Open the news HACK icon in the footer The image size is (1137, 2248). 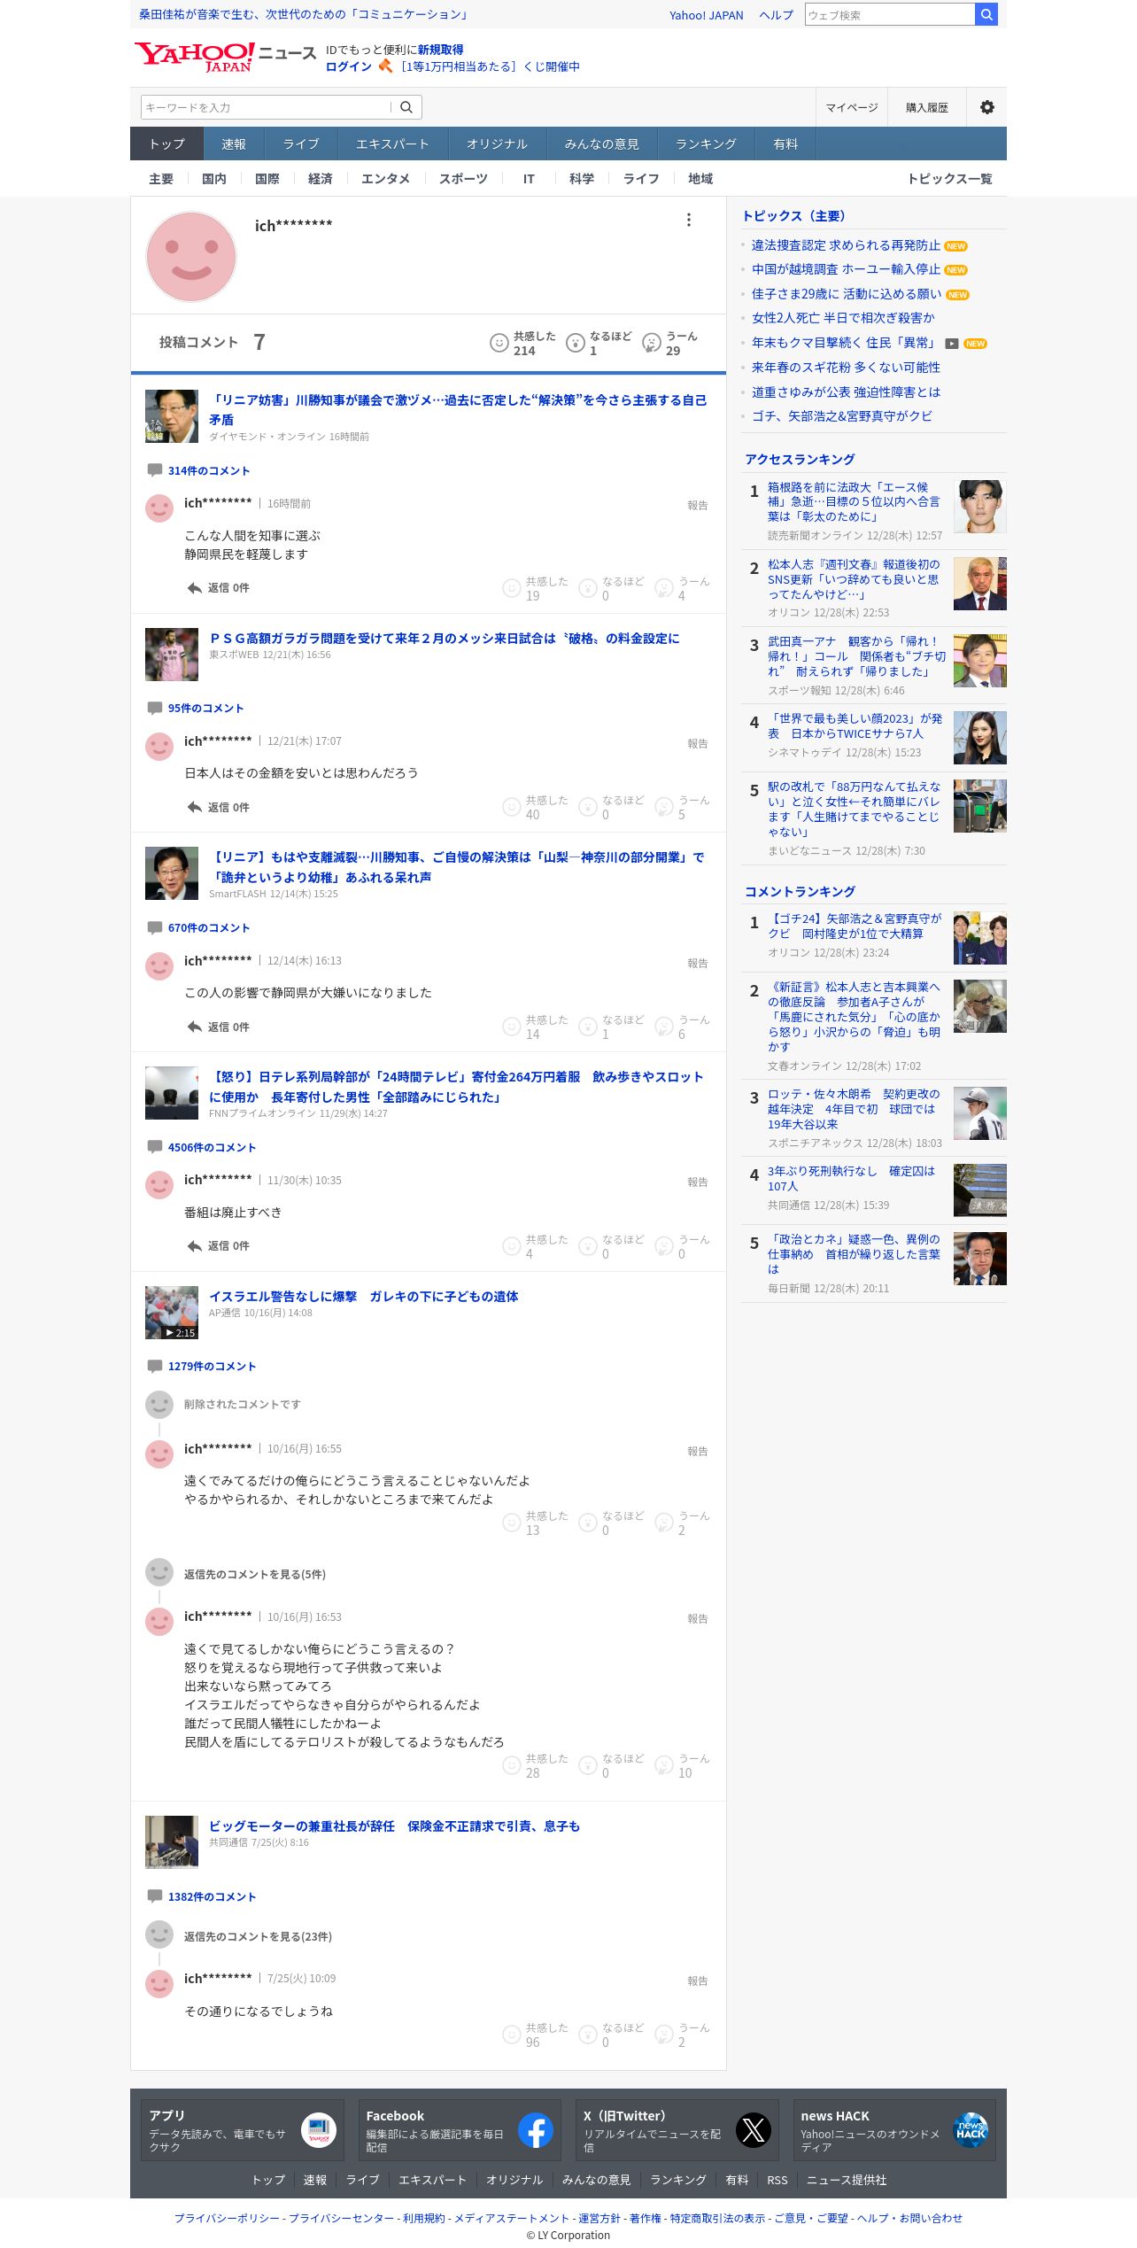pyautogui.click(x=971, y=2130)
